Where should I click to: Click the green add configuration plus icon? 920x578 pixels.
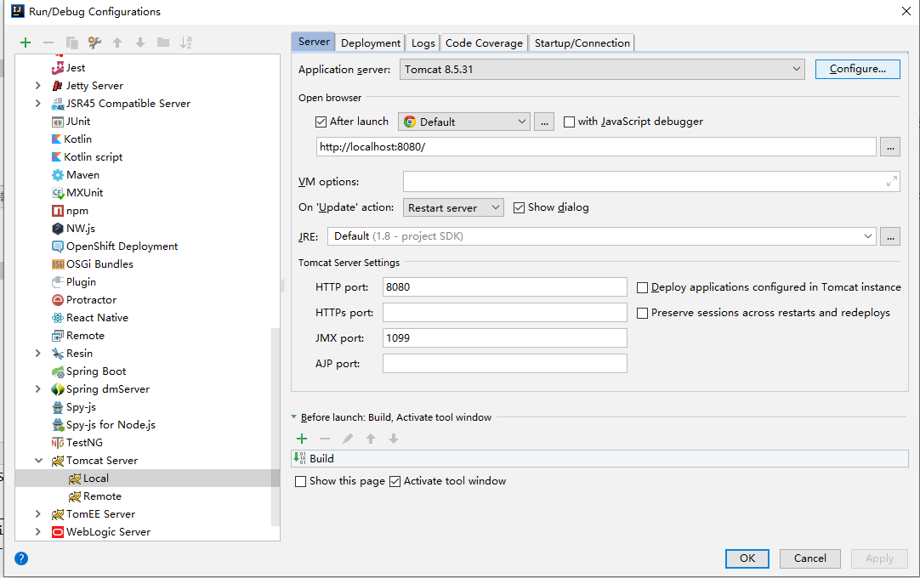26,42
